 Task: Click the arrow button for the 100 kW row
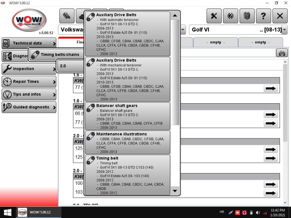coord(271,184)
